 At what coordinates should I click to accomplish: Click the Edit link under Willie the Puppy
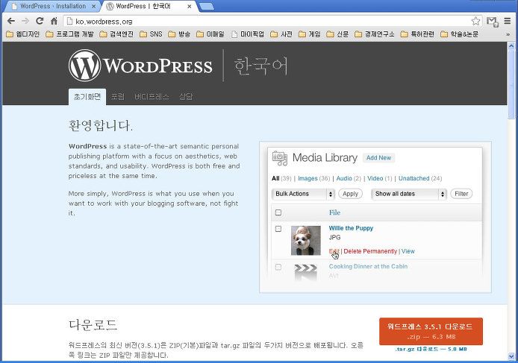pos(334,251)
